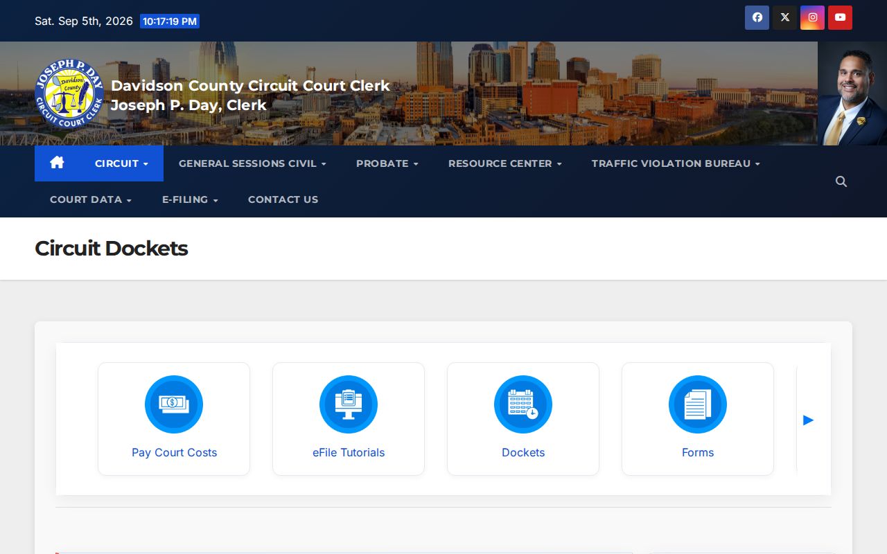Follow the Pay Court Costs link
Image resolution: width=887 pixels, height=554 pixels.
click(174, 452)
